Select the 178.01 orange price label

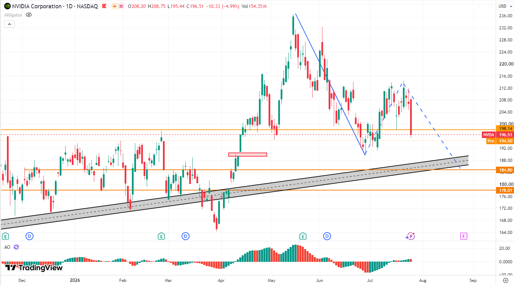(505, 190)
